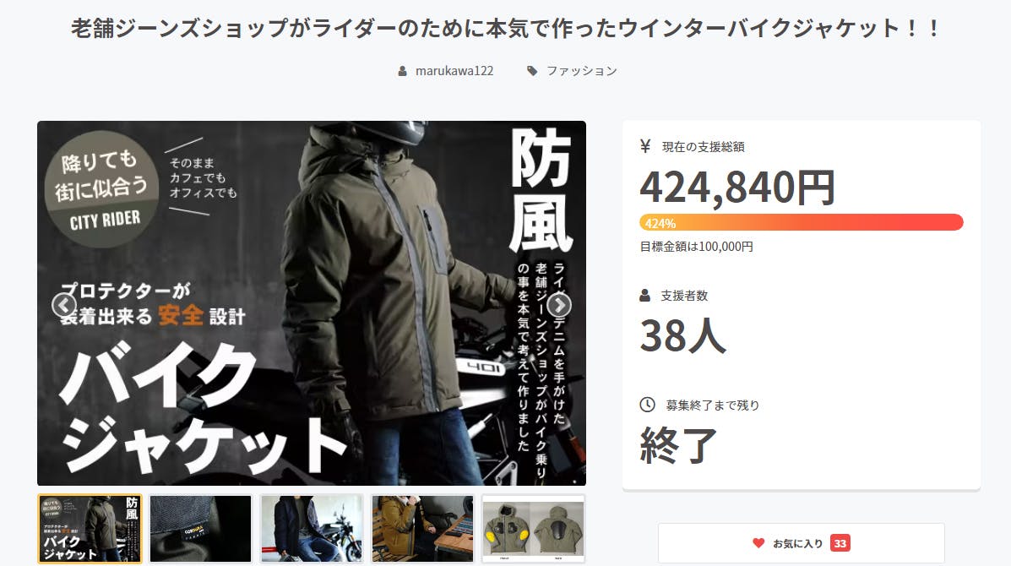Open the marukawa122 author link
Image resolution: width=1011 pixels, height=566 pixels.
pyautogui.click(x=454, y=71)
